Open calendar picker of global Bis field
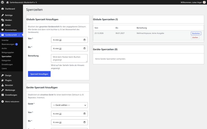The image size is (207, 129). click(x=85, y=49)
